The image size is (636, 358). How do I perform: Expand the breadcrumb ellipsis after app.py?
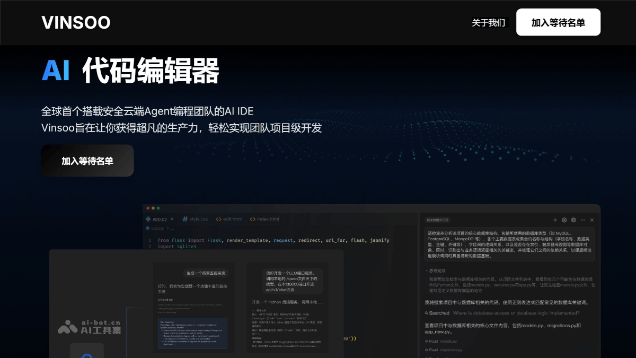173,228
